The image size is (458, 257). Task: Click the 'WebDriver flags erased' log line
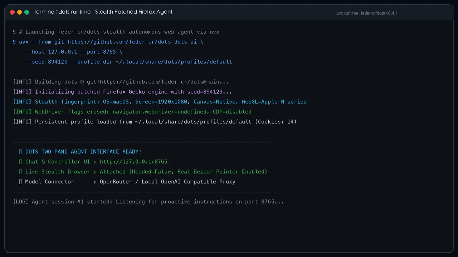click(x=132, y=112)
